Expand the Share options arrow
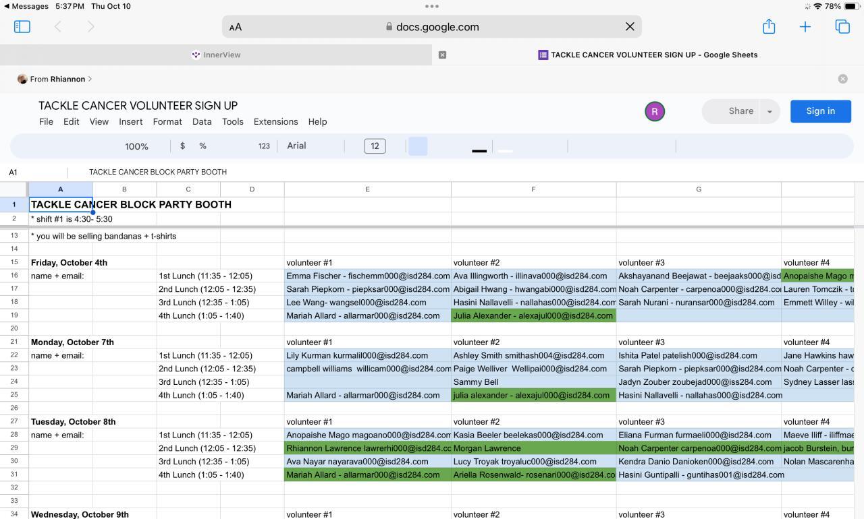Image resolution: width=864 pixels, height=519 pixels. pyautogui.click(x=769, y=111)
